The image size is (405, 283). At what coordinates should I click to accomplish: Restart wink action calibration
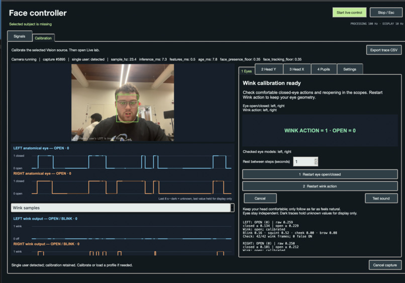tap(320, 186)
